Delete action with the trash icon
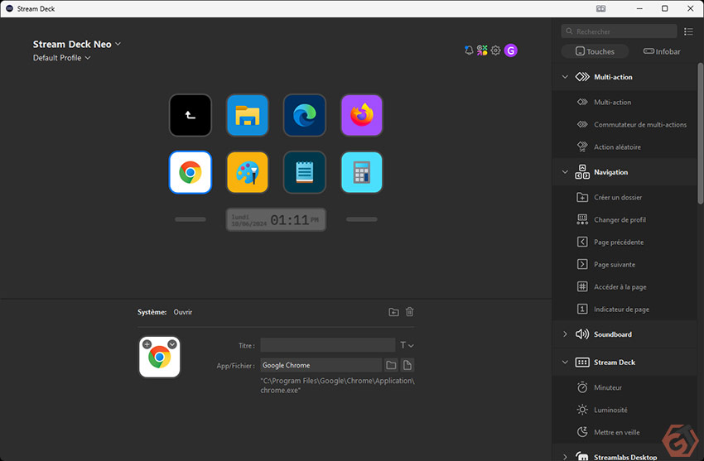The width and height of the screenshot is (704, 461). [409, 312]
